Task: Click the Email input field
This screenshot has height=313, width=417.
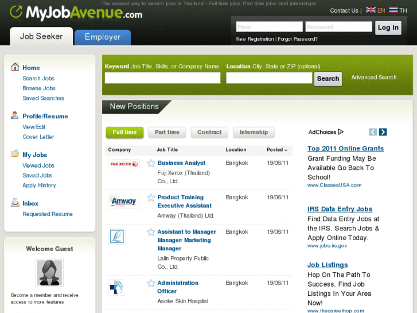Action: point(269,27)
